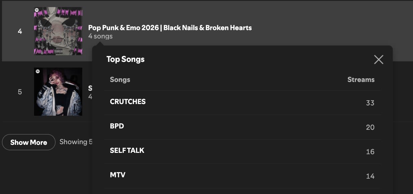Screen dimensions: 413x194
Task: Click the Streams column header
Action: [x=361, y=80]
